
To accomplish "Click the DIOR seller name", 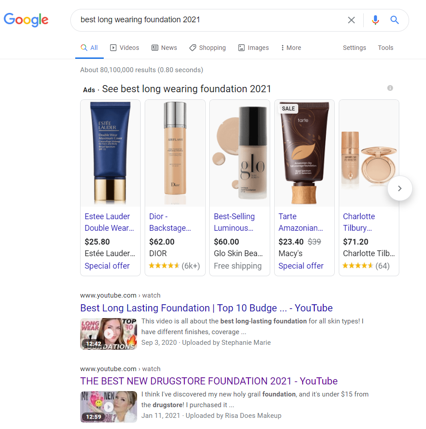I will tap(158, 253).
